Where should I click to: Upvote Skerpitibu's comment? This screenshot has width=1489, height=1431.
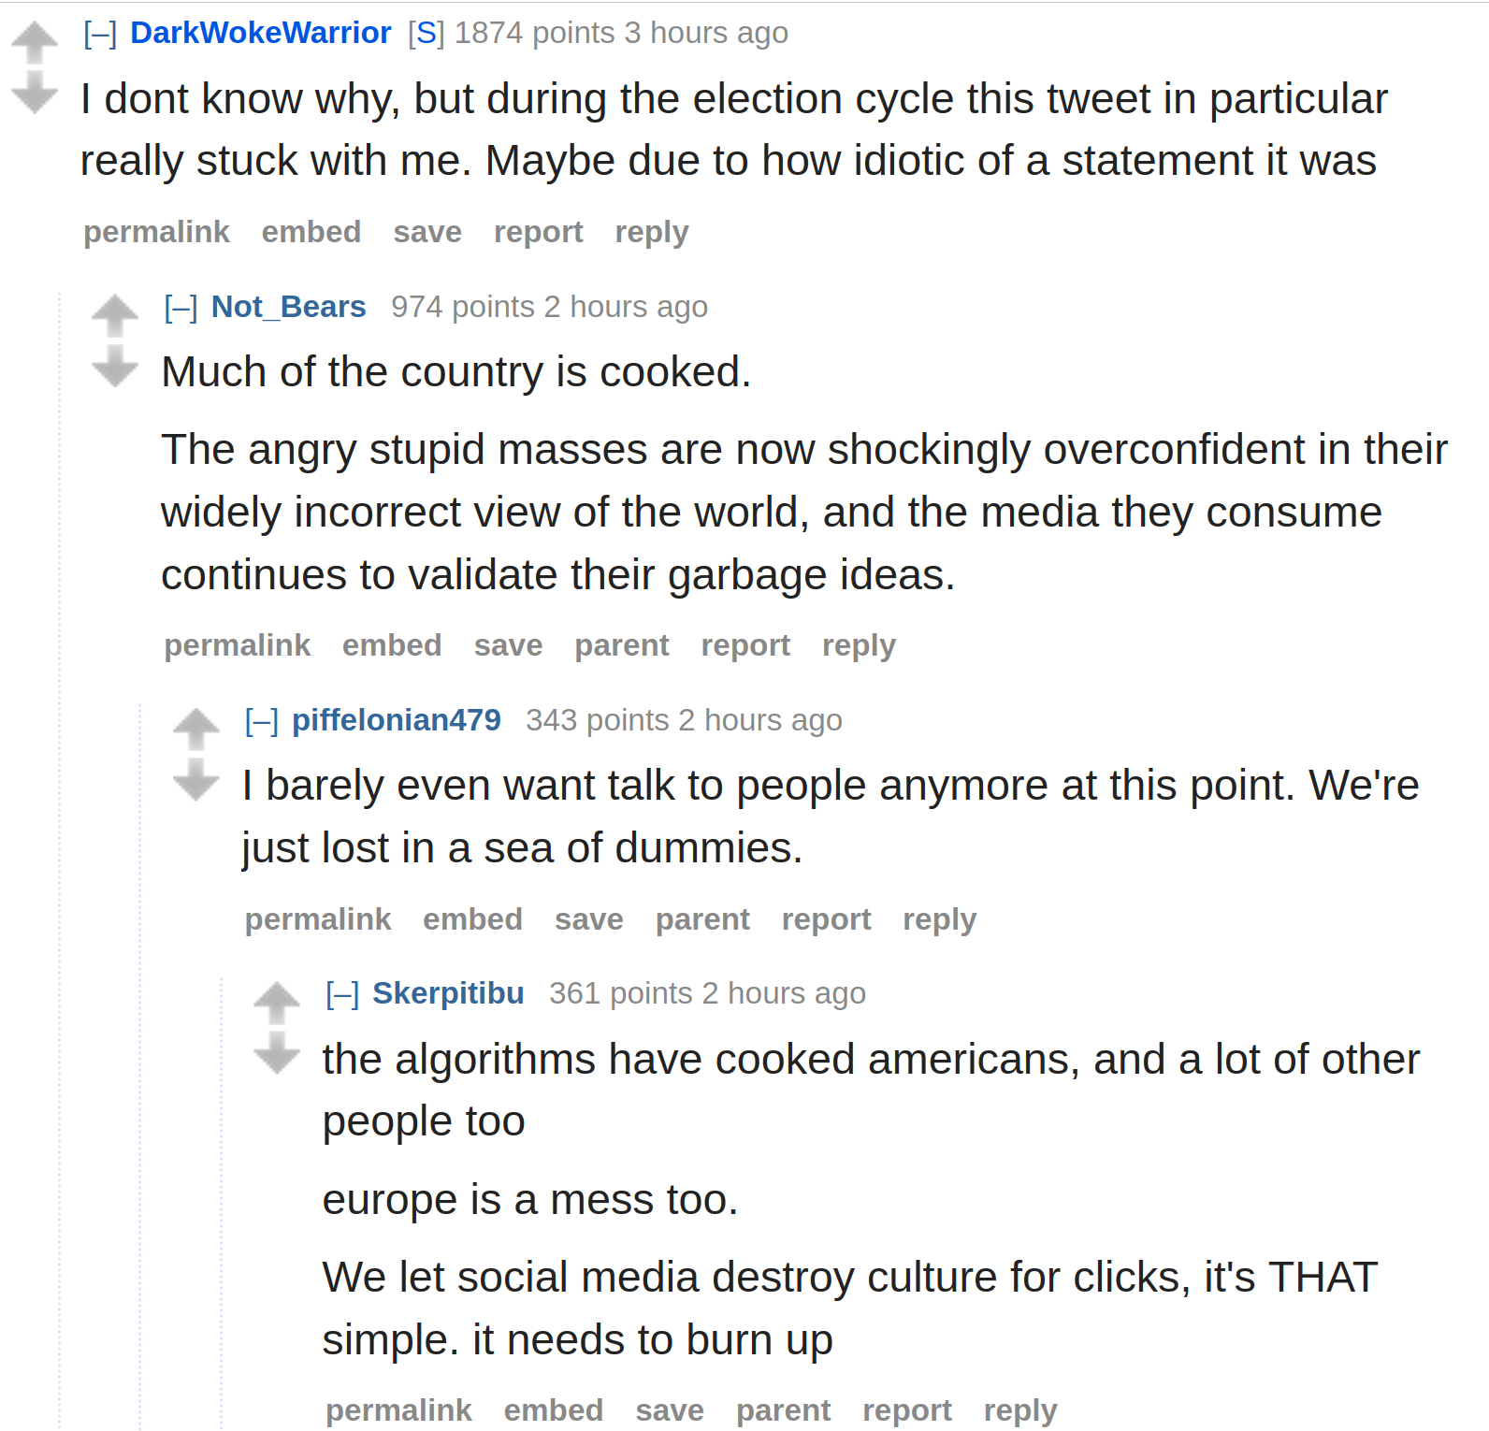(277, 1003)
